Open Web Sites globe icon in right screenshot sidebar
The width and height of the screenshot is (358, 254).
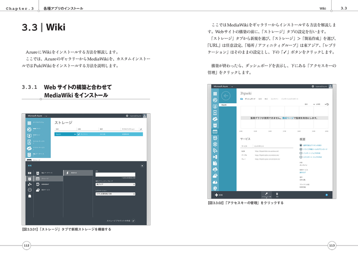215,100
